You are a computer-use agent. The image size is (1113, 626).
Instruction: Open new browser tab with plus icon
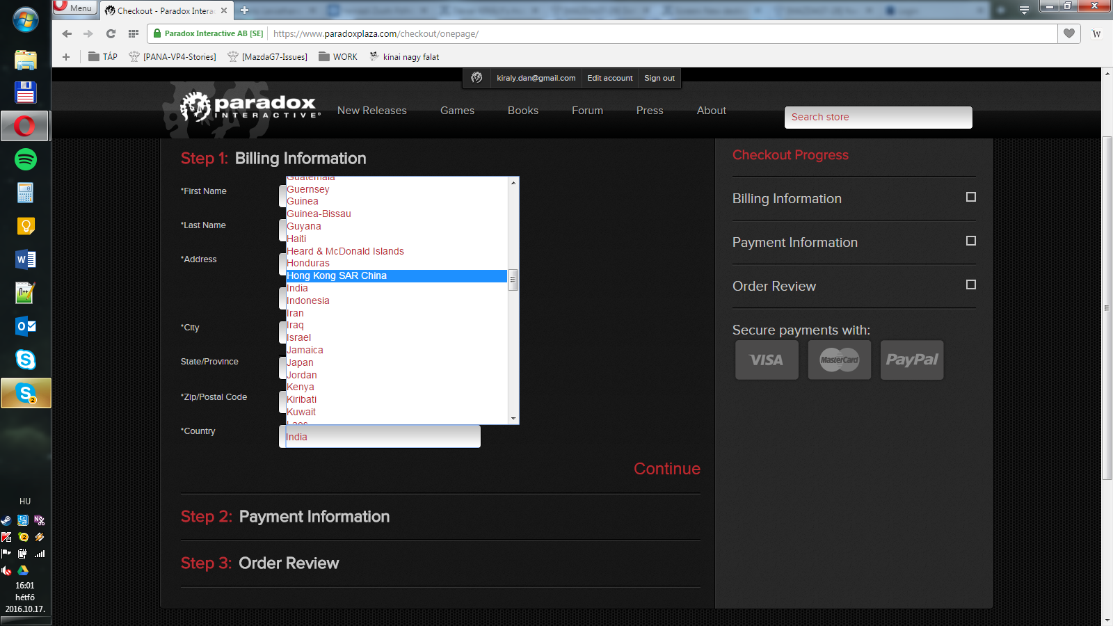(x=244, y=10)
